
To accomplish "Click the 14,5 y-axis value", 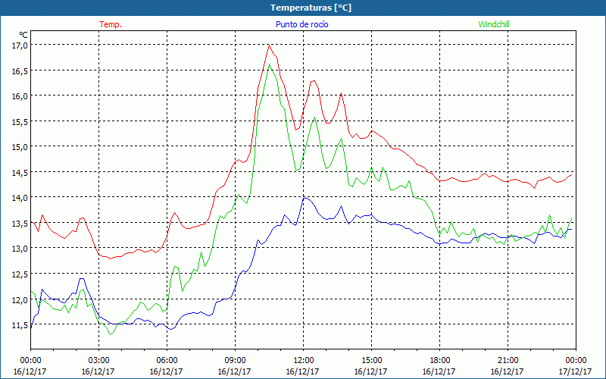I will point(20,172).
